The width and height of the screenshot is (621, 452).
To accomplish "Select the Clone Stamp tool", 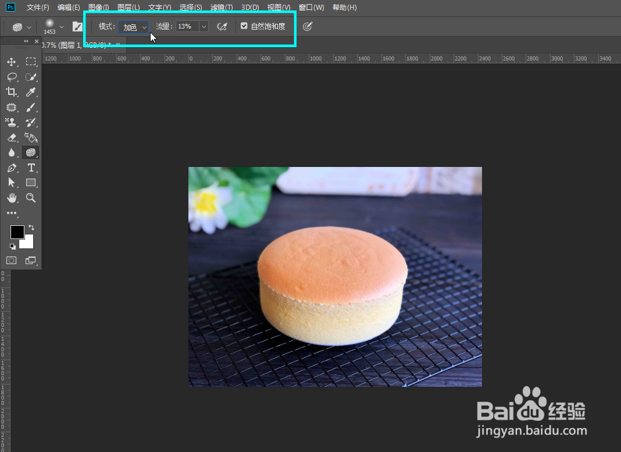I will click(x=12, y=122).
